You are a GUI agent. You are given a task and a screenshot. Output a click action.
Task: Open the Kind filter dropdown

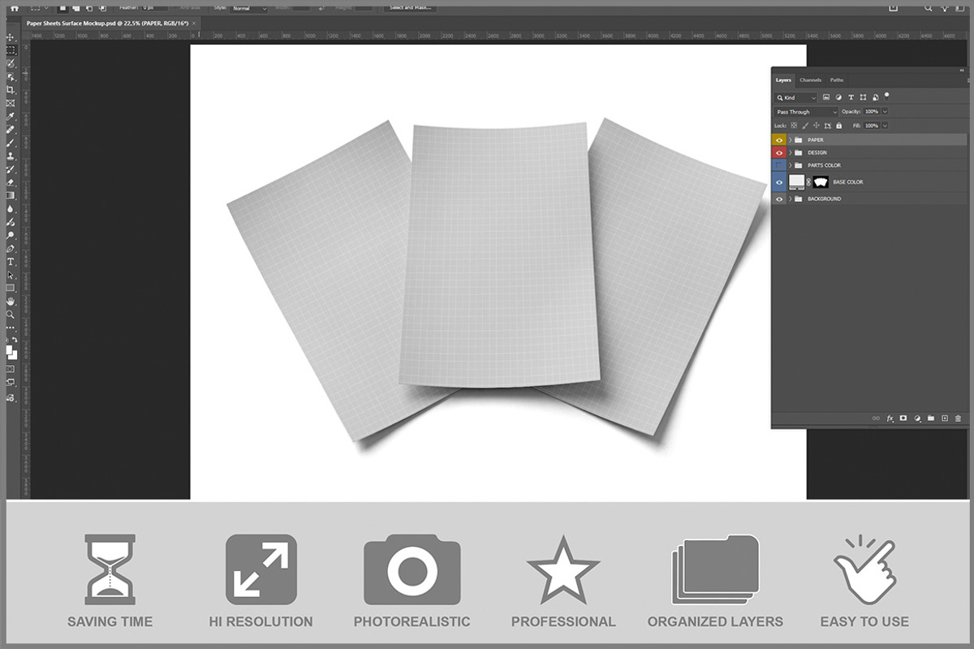click(x=795, y=97)
